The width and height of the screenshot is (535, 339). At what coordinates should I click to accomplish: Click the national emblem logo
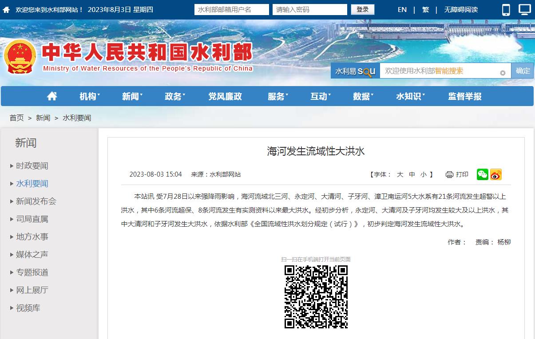(20, 57)
